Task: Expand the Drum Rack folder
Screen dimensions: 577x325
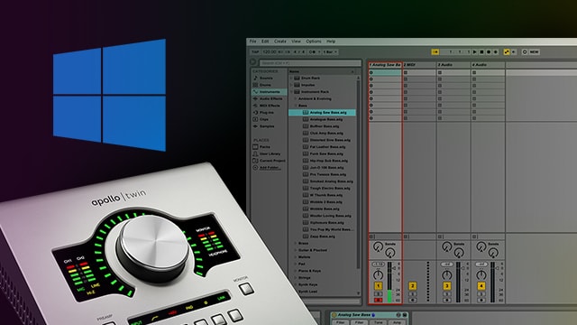Action: coord(291,79)
